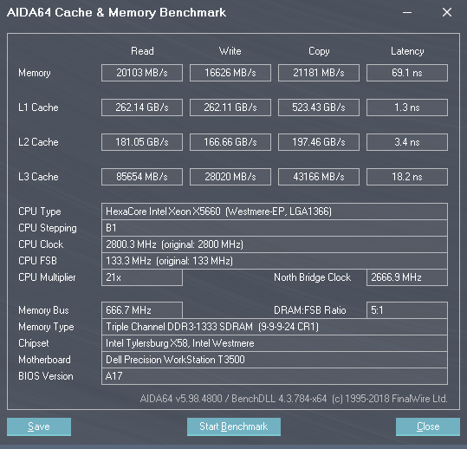
Task: Click the Latency column header
Action: 407,51
